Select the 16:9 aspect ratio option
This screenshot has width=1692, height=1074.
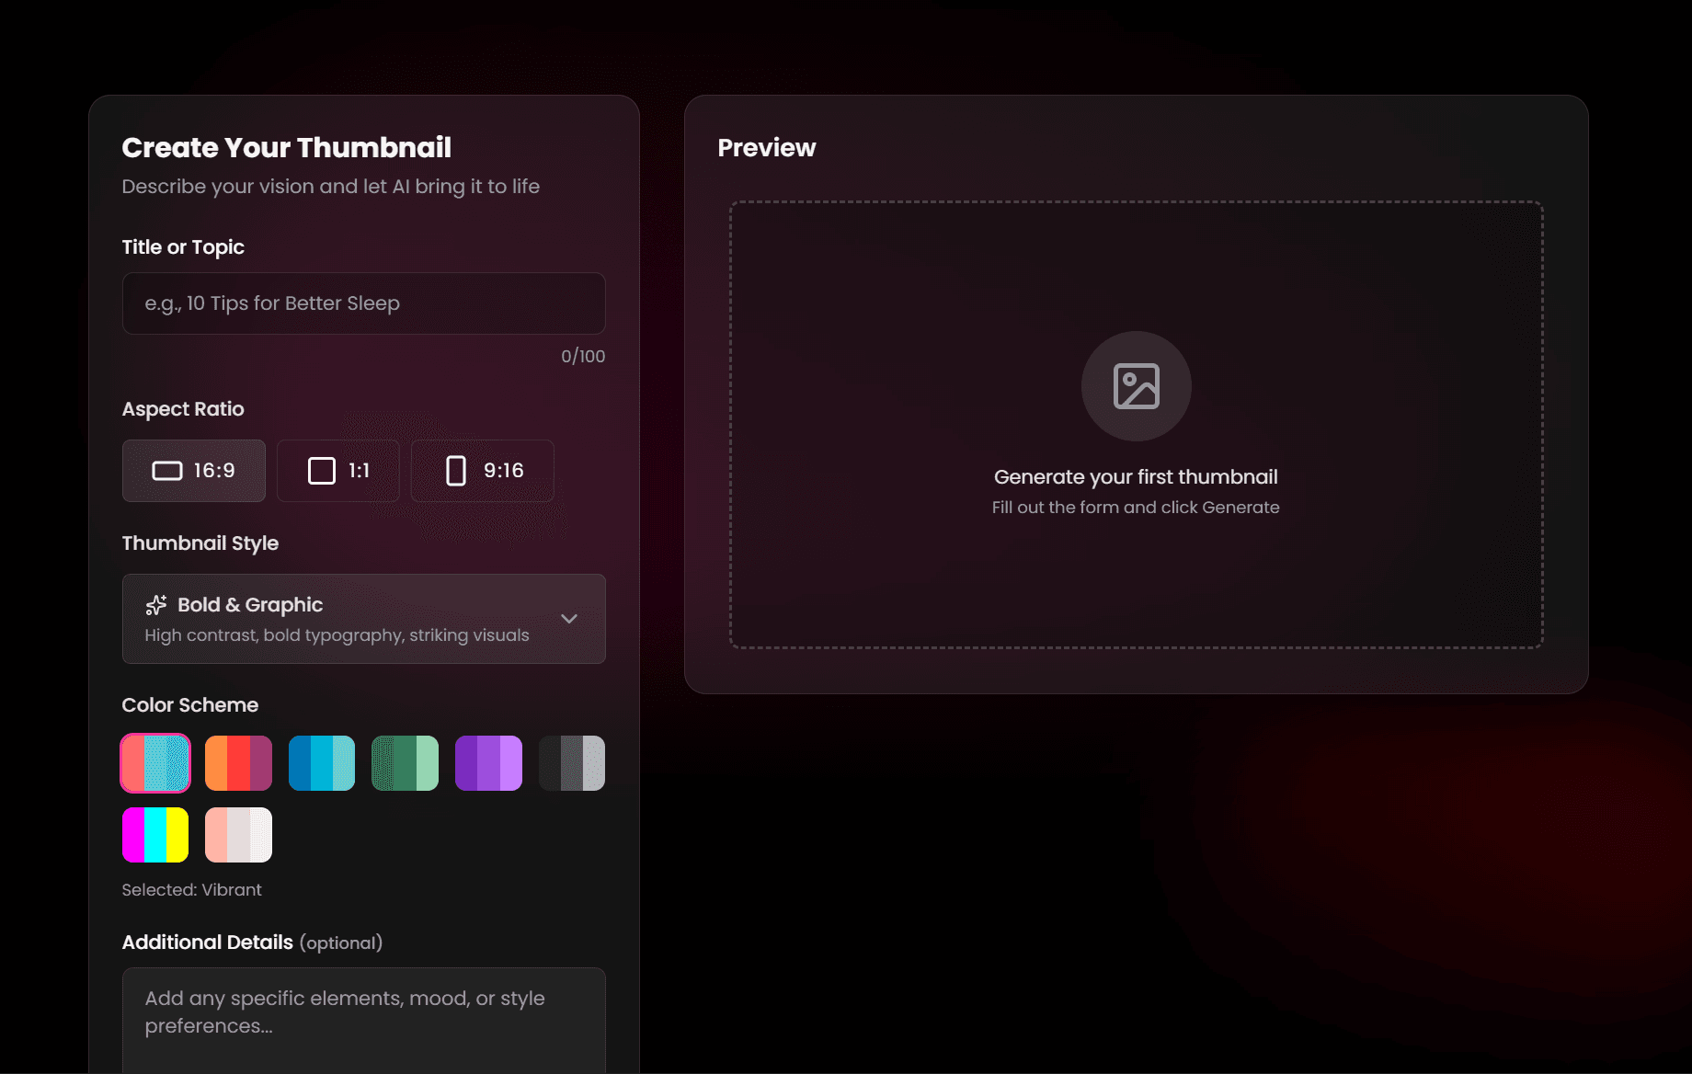coord(194,471)
